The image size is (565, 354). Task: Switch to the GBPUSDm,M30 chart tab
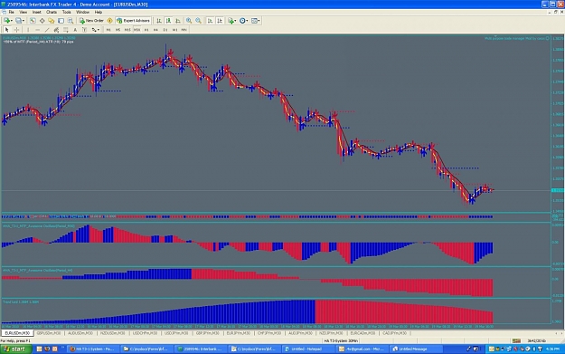click(x=49, y=333)
